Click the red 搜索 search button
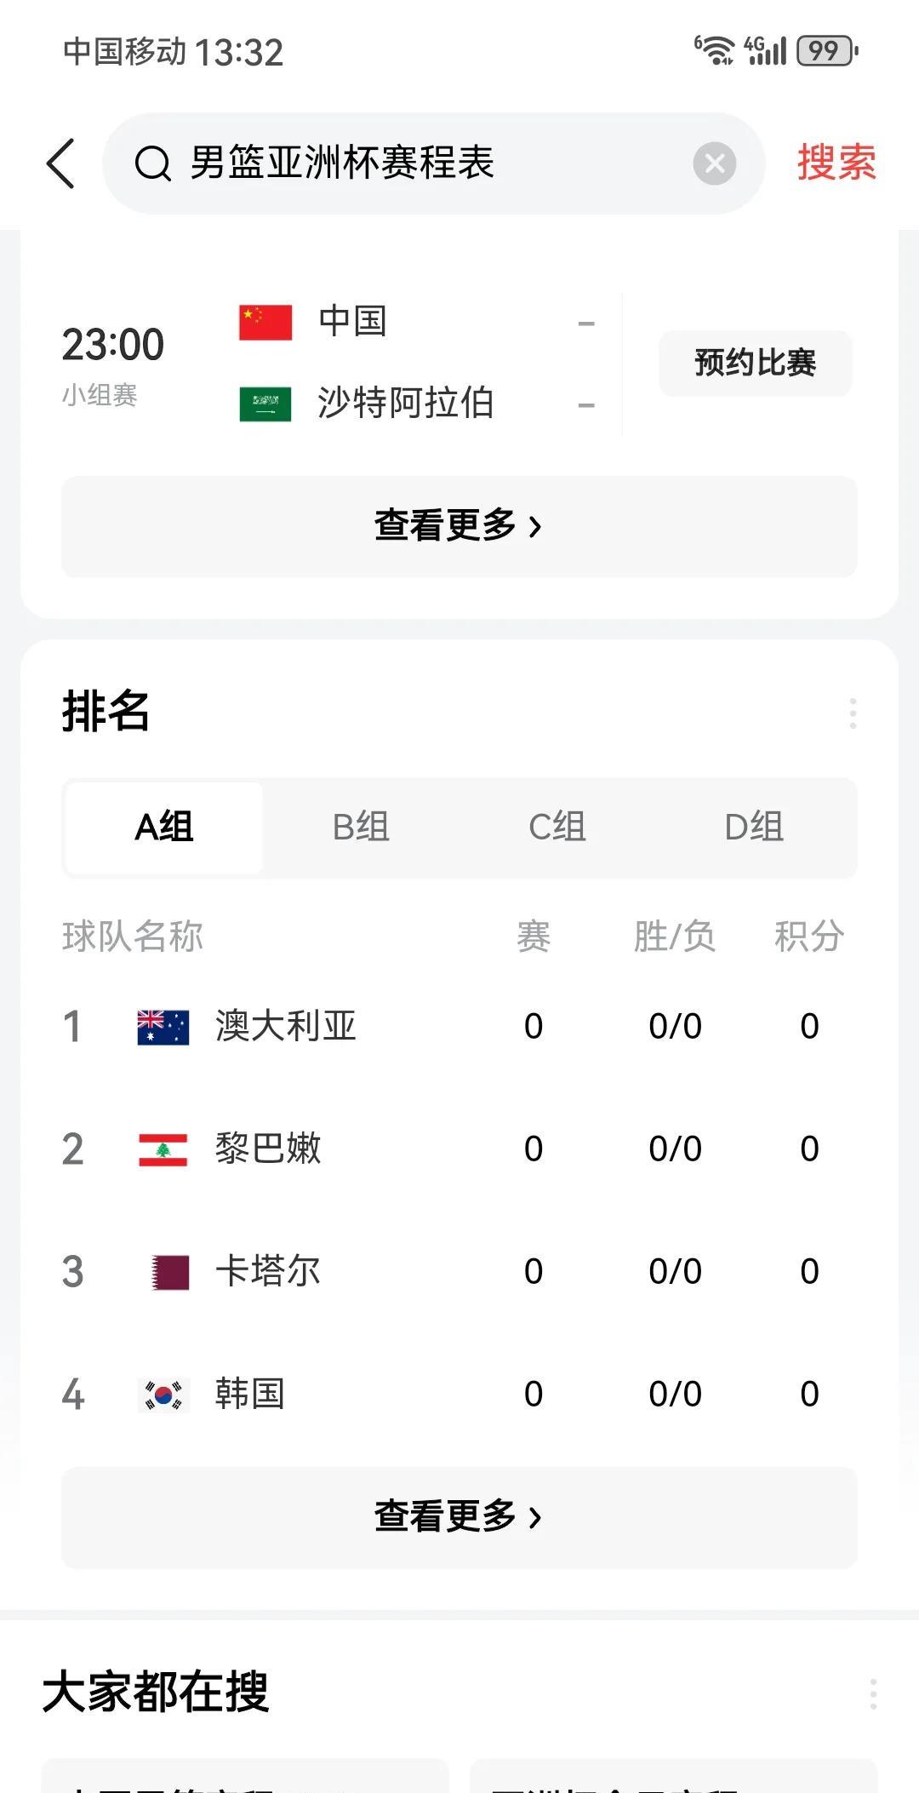This screenshot has width=919, height=1793. (836, 163)
